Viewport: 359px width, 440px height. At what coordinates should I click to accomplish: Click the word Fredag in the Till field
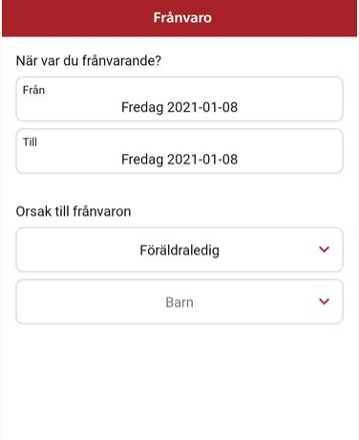click(x=142, y=160)
